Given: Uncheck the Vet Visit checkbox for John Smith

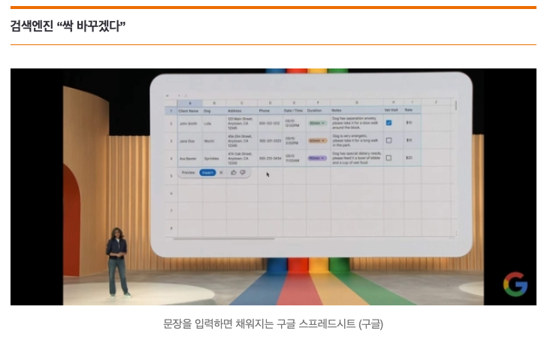Looking at the screenshot, I should click(388, 122).
